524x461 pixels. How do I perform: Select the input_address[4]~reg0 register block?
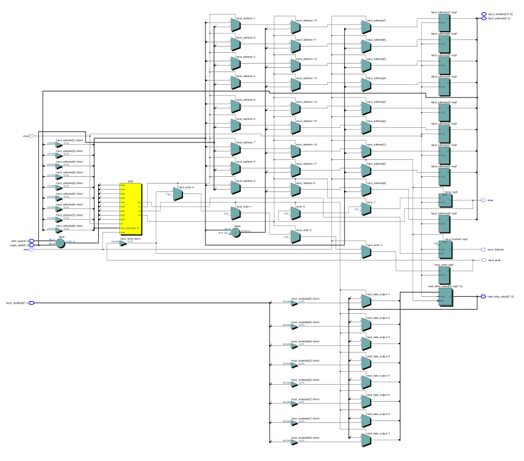445,87
